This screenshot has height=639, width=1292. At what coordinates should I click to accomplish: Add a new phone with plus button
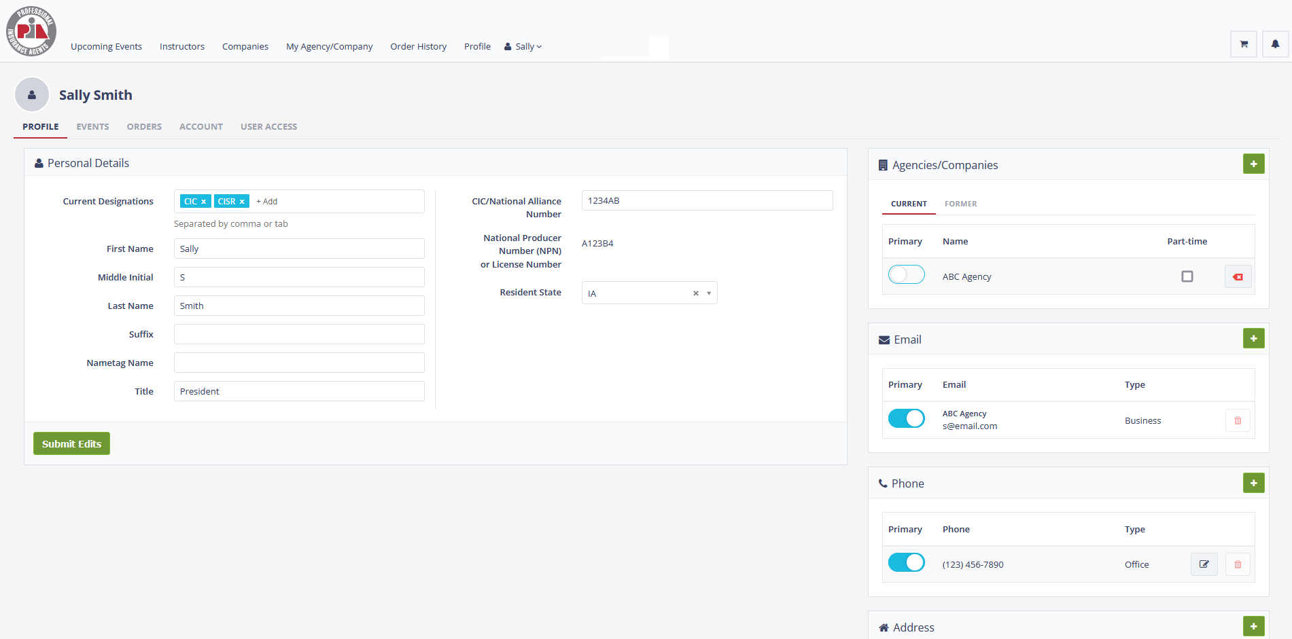pos(1253,483)
